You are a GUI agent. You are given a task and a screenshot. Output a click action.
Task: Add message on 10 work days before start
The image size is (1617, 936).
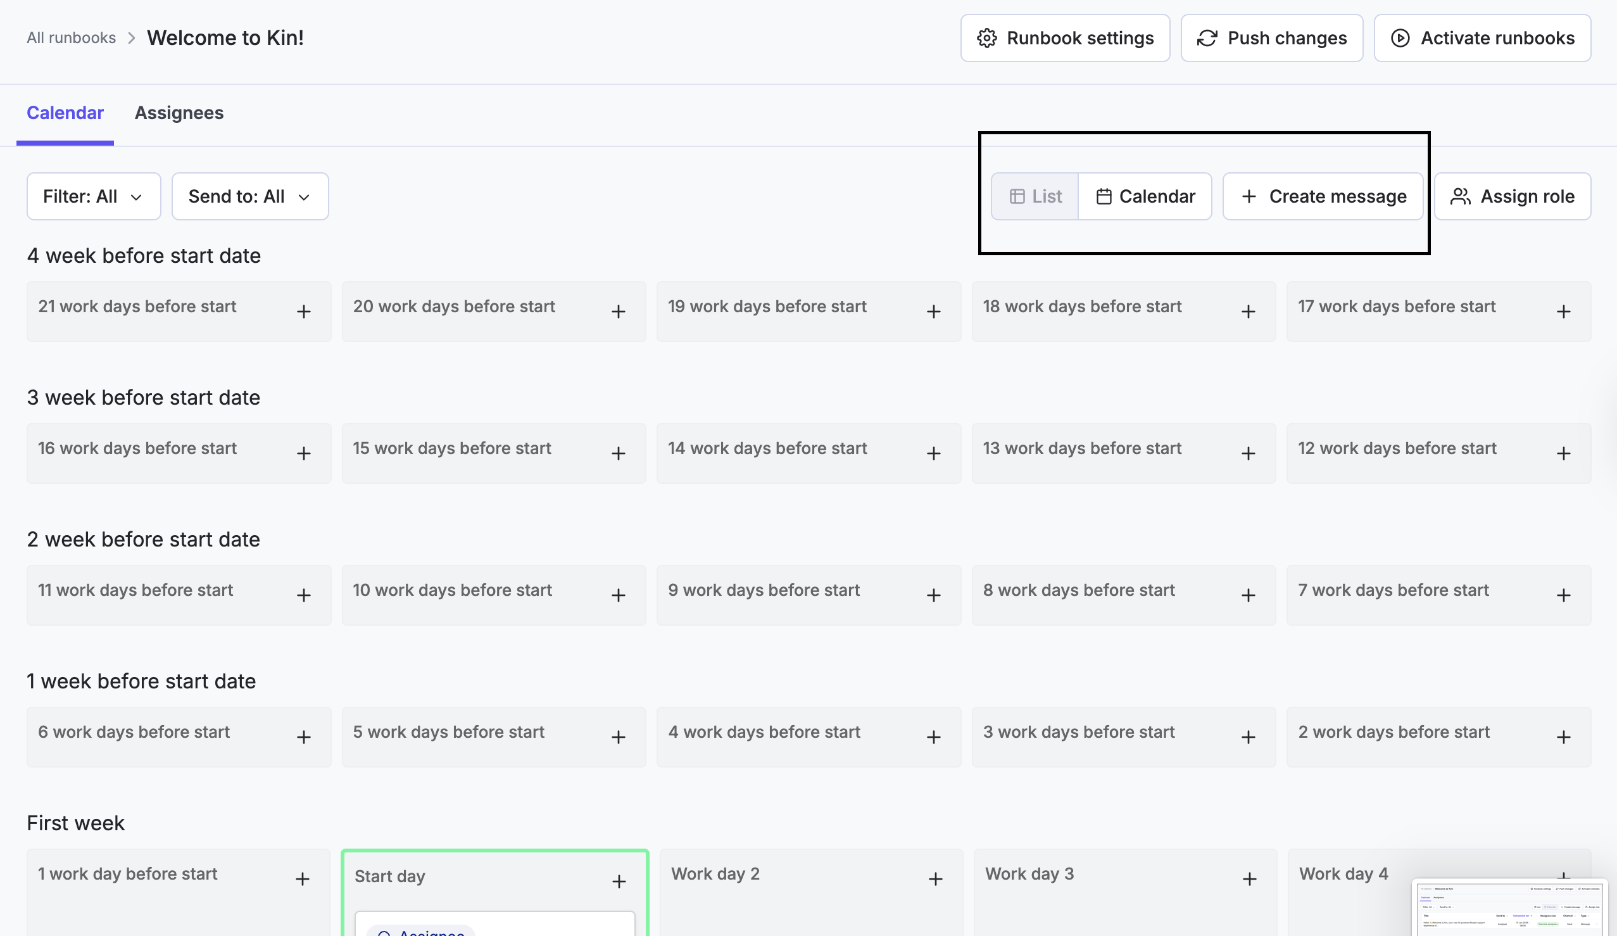click(619, 596)
